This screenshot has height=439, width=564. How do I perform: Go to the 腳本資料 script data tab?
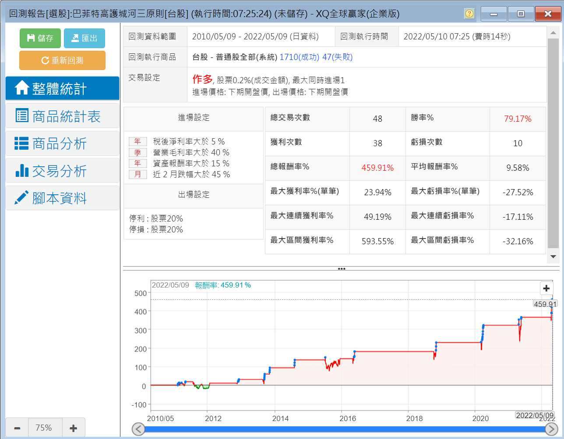(x=62, y=198)
